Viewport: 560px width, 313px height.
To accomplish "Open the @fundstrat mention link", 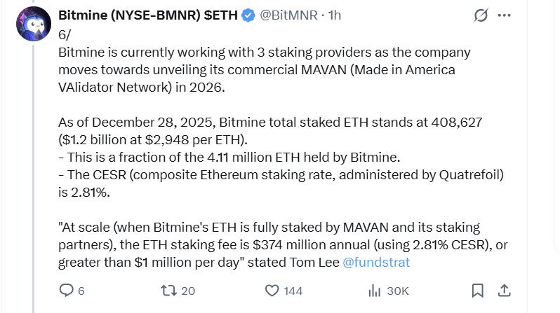I will tap(376, 263).
